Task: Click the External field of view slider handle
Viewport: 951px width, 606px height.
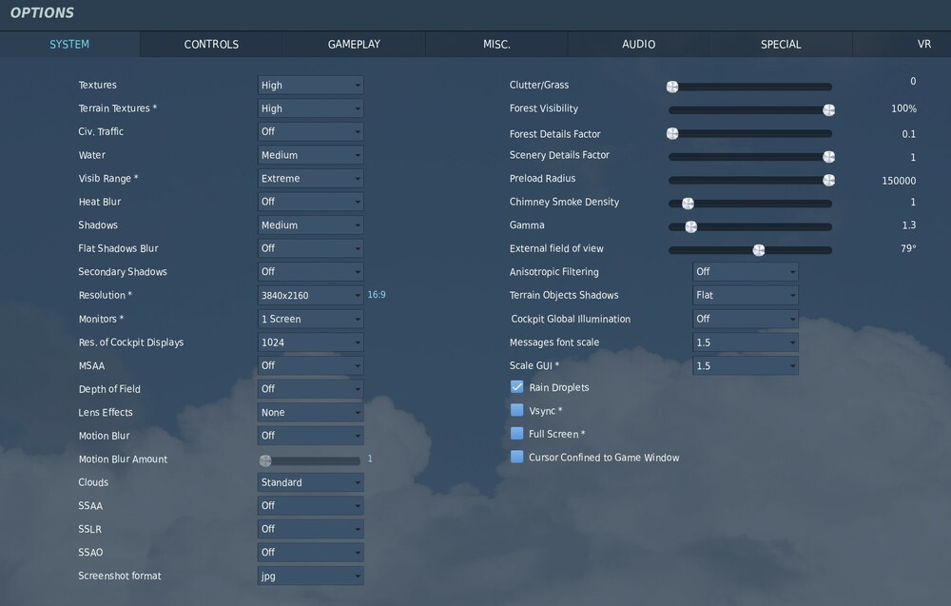Action: [x=759, y=250]
